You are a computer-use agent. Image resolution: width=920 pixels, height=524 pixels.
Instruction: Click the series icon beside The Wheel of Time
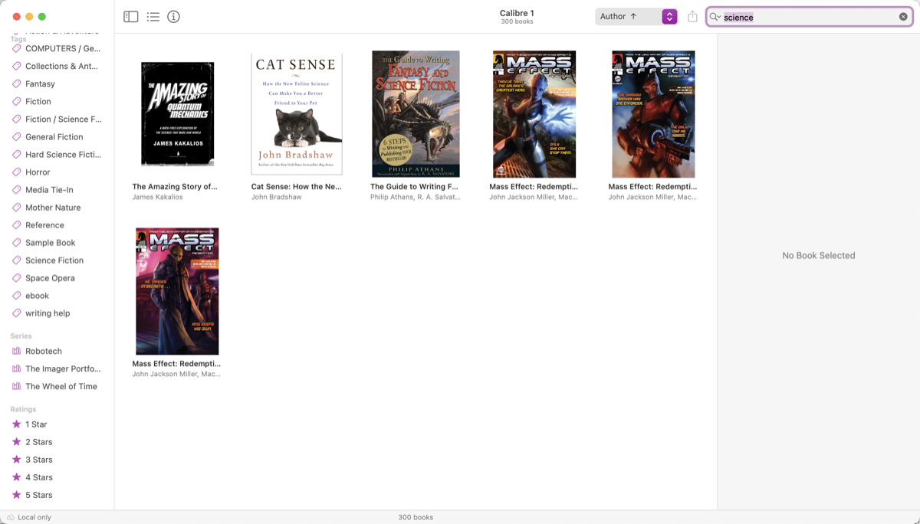17,386
